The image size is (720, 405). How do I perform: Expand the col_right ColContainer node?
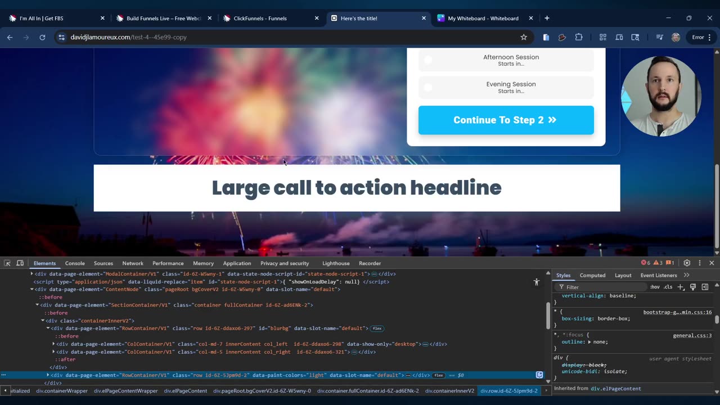(53, 352)
